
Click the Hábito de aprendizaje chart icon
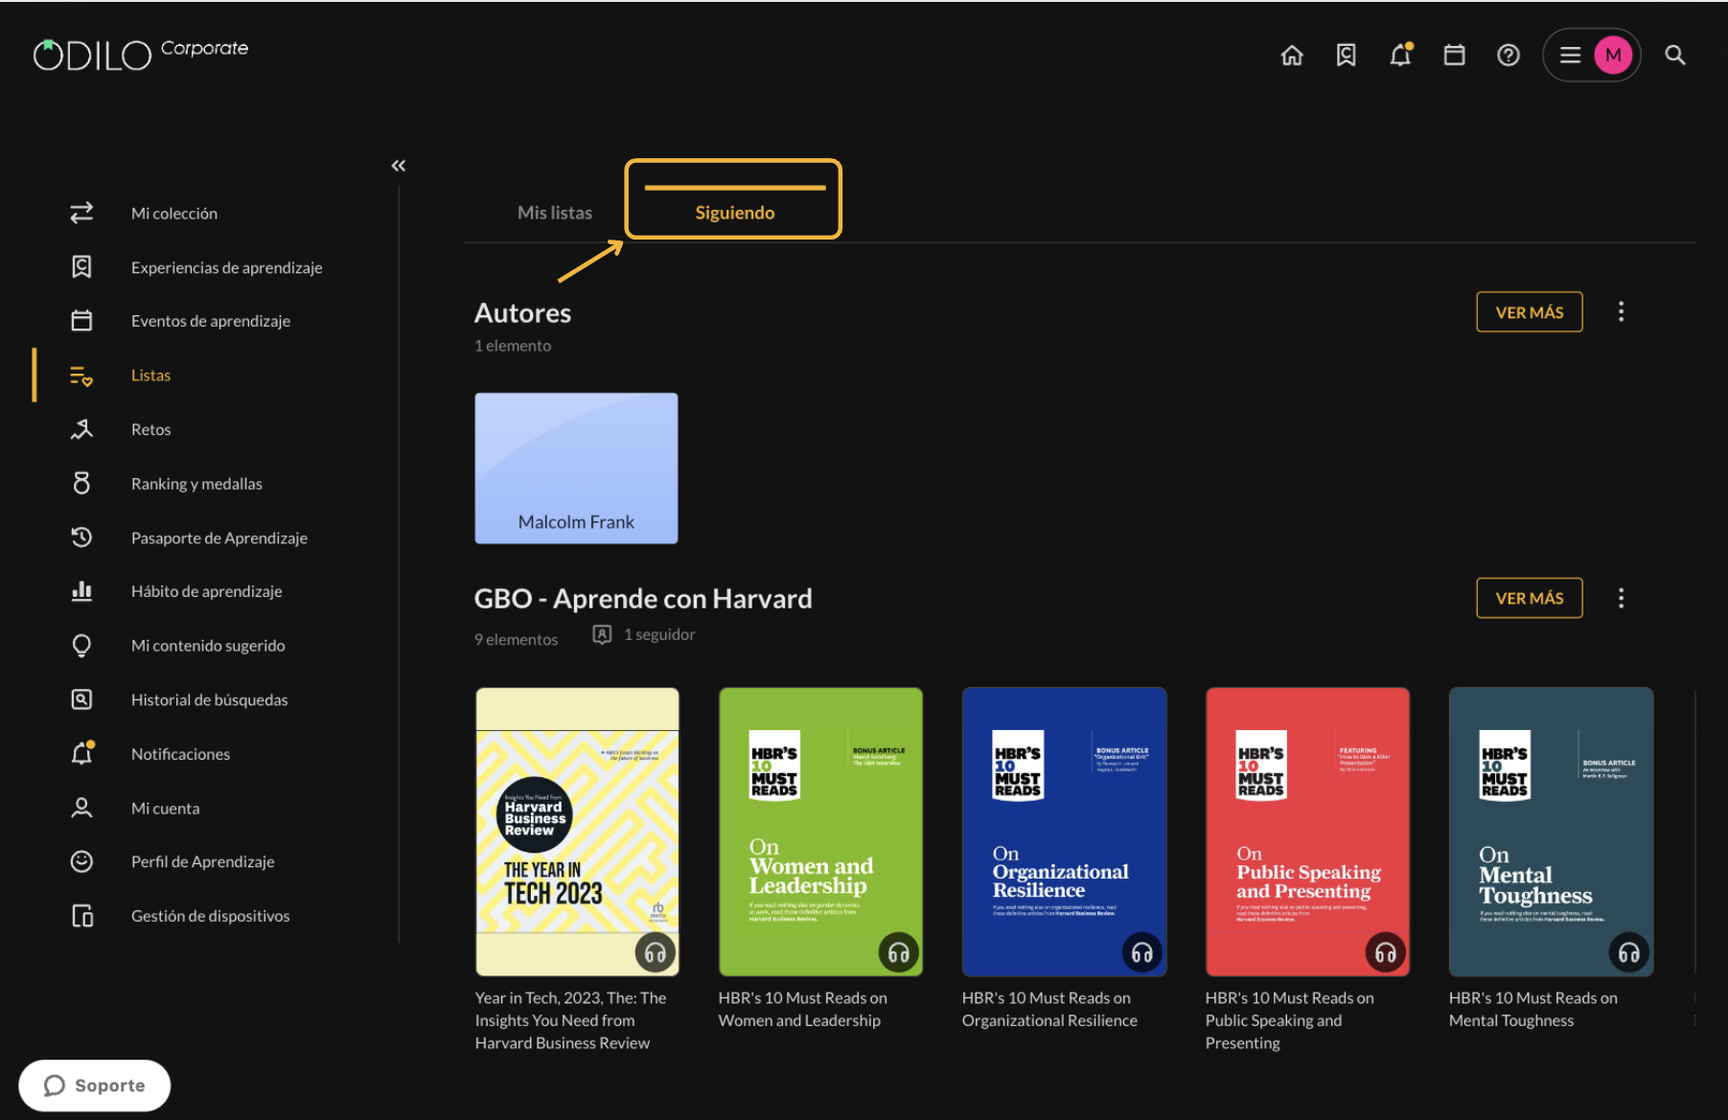pos(81,591)
